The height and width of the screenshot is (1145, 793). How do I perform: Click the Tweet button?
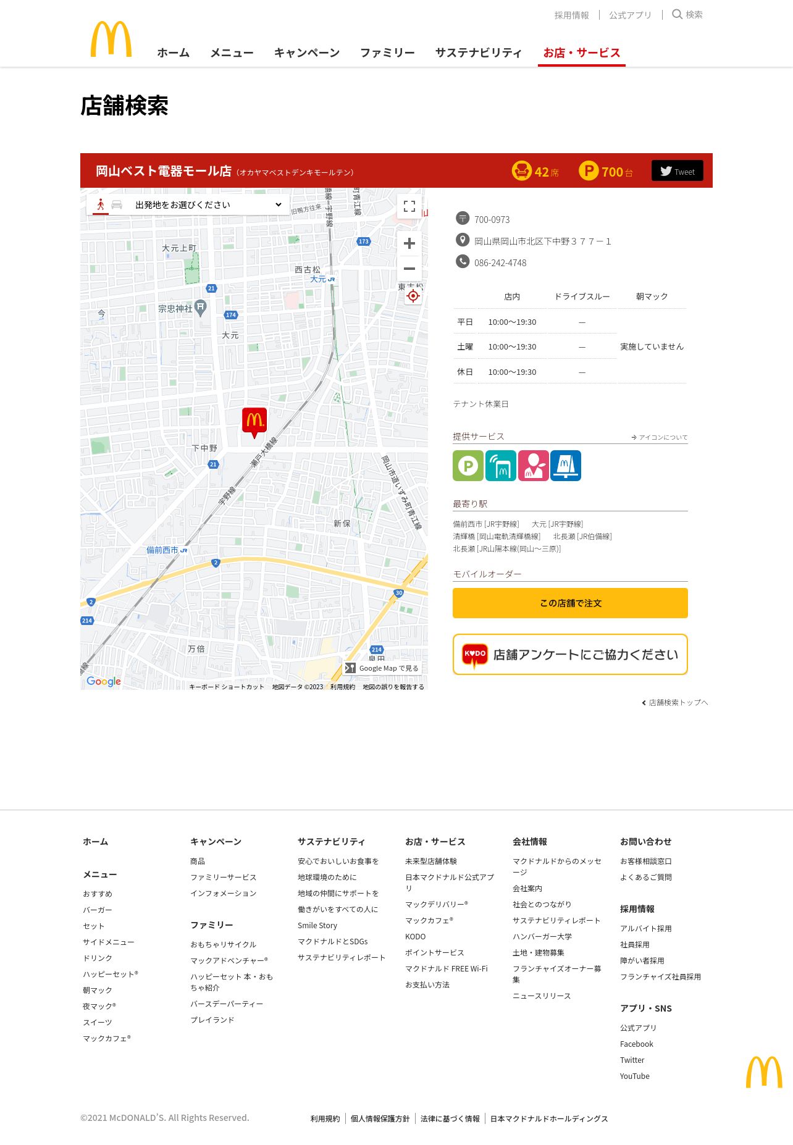tap(678, 171)
